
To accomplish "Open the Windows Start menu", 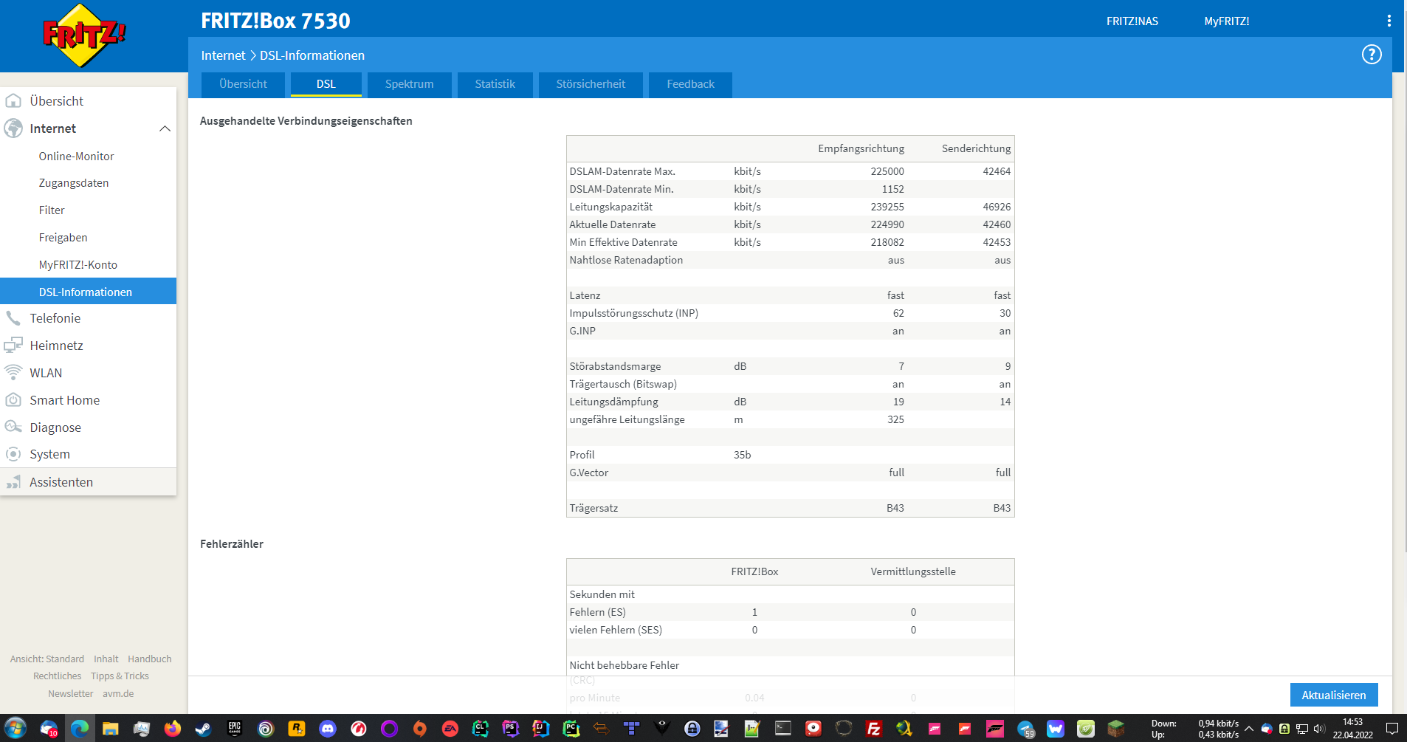I will coord(16,729).
